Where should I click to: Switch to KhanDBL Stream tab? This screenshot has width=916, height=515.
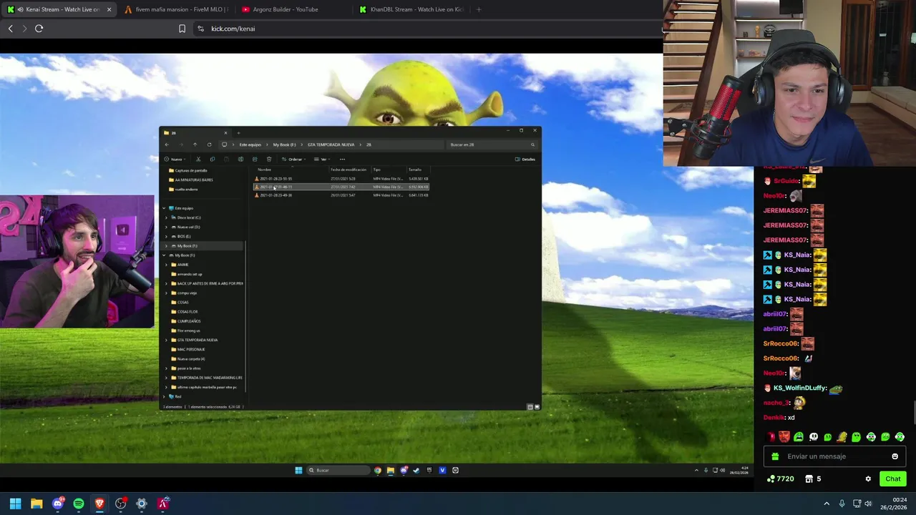pyautogui.click(x=411, y=9)
